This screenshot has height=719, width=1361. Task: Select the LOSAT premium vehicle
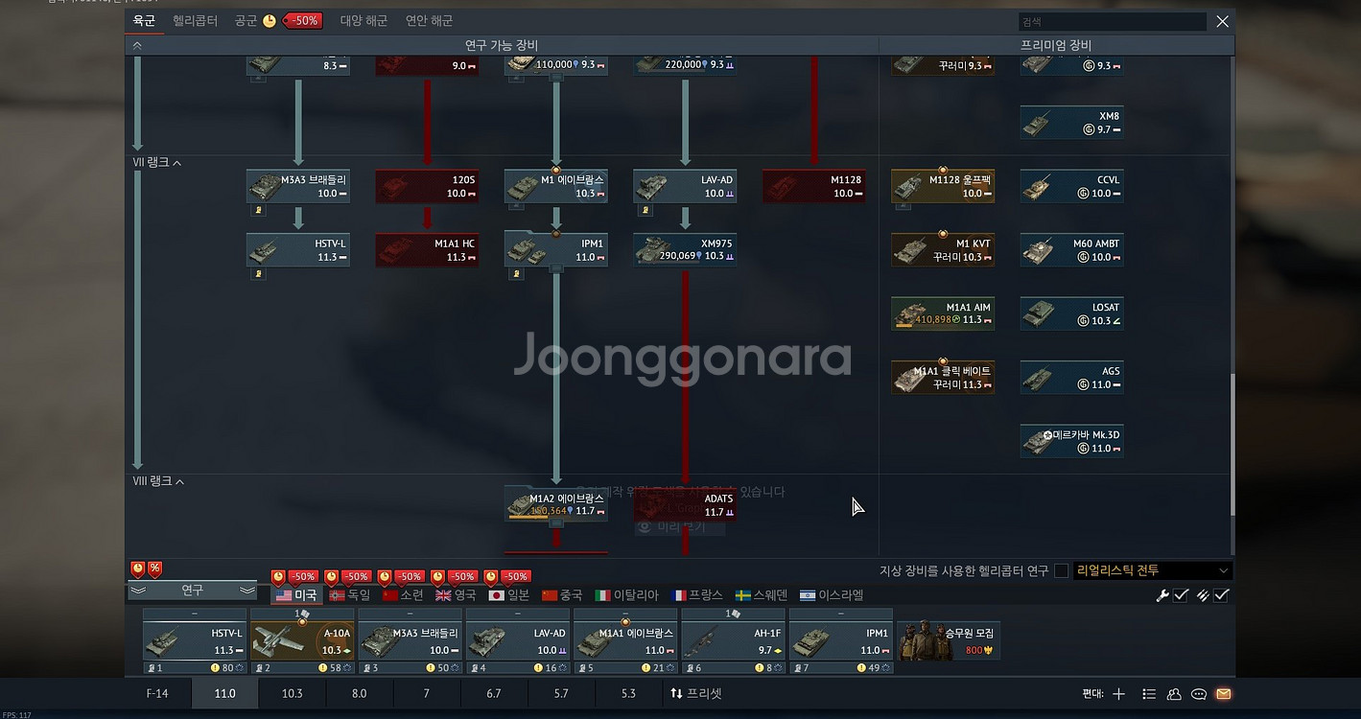click(x=1072, y=313)
